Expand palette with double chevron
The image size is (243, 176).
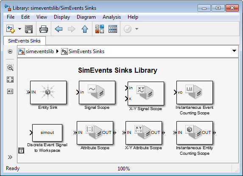[10, 157]
